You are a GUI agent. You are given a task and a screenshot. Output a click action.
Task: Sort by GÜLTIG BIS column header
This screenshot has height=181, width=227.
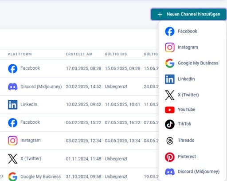click(116, 54)
